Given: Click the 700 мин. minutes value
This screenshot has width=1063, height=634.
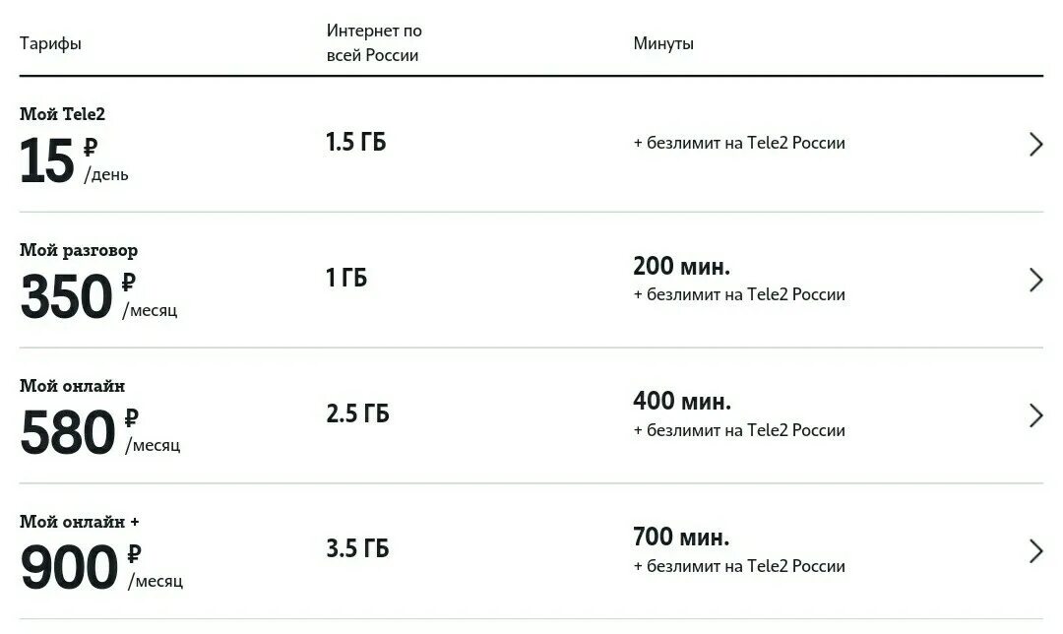Looking at the screenshot, I should 682,538.
